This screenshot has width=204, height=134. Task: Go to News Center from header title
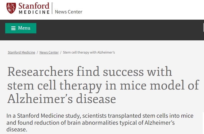[x=69, y=12]
